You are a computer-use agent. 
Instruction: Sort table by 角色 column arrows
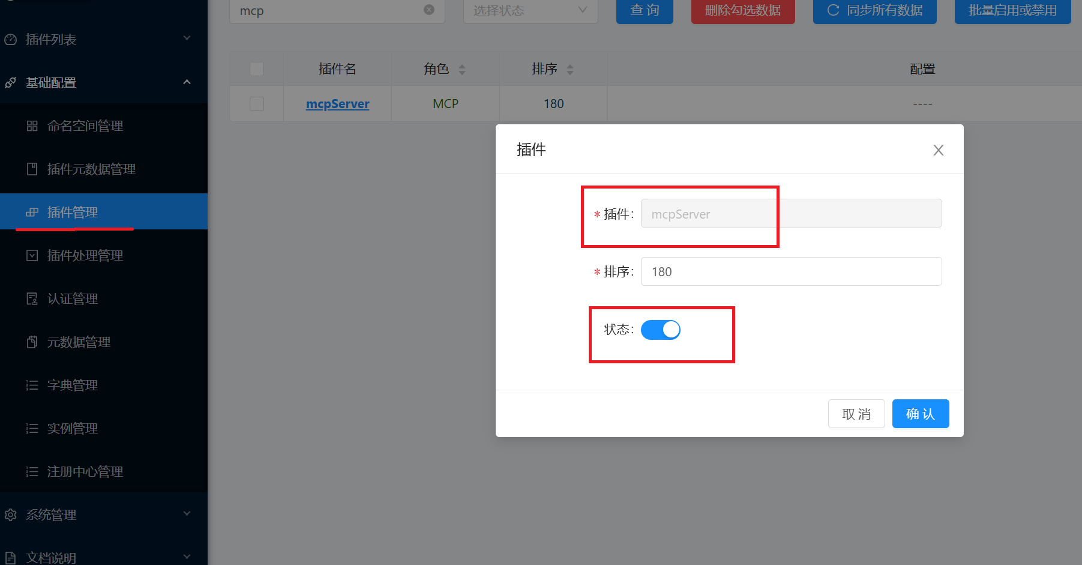[x=461, y=70]
